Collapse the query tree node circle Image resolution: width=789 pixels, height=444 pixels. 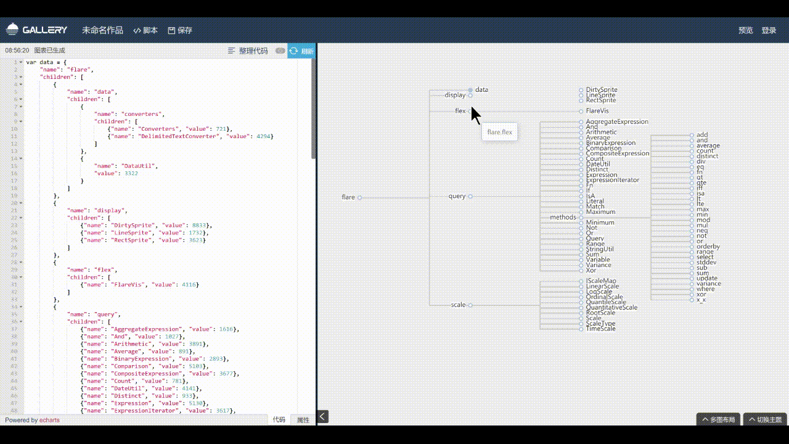tap(470, 196)
